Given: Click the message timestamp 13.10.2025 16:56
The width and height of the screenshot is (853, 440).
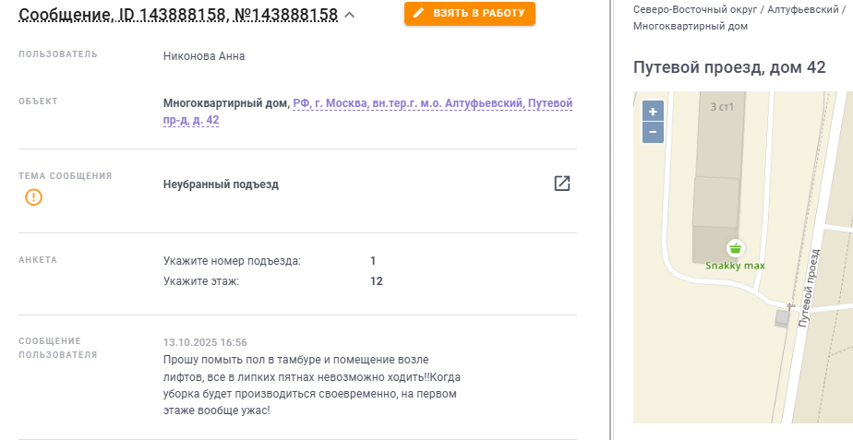Looking at the screenshot, I should (205, 342).
